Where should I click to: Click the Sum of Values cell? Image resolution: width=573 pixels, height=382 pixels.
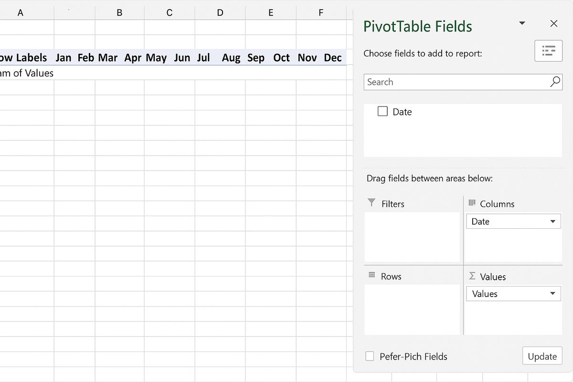pyautogui.click(x=27, y=73)
